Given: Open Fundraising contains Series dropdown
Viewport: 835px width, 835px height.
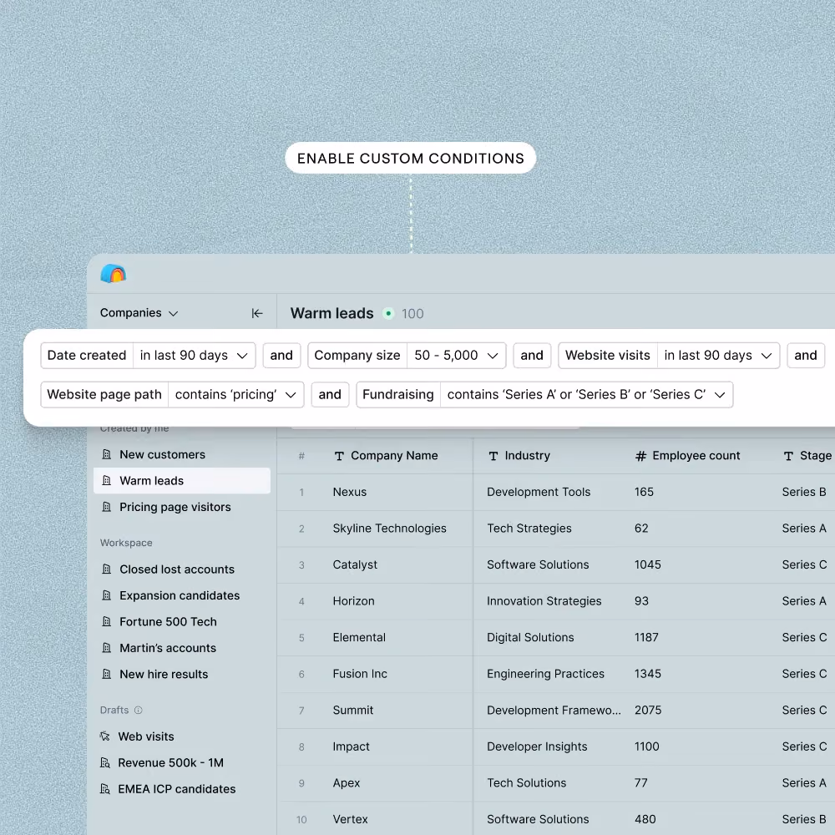Looking at the screenshot, I should [x=586, y=395].
